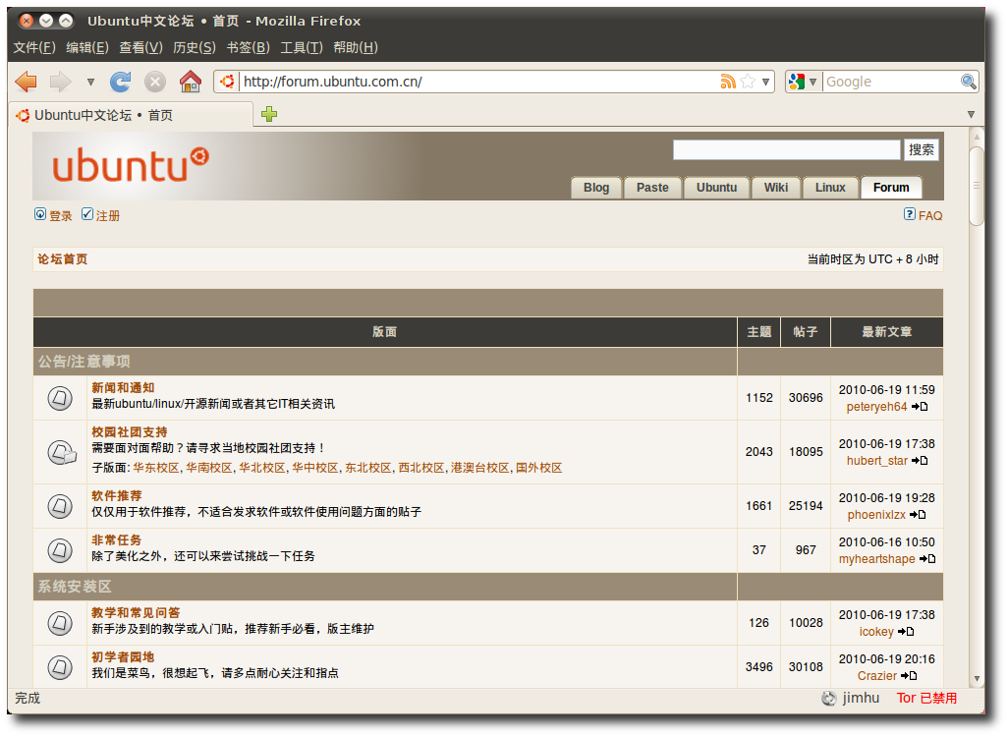This screenshot has height=737, width=1008.
Task: Open the list-all-tabs dropdown arrow
Action: pyautogui.click(x=971, y=114)
